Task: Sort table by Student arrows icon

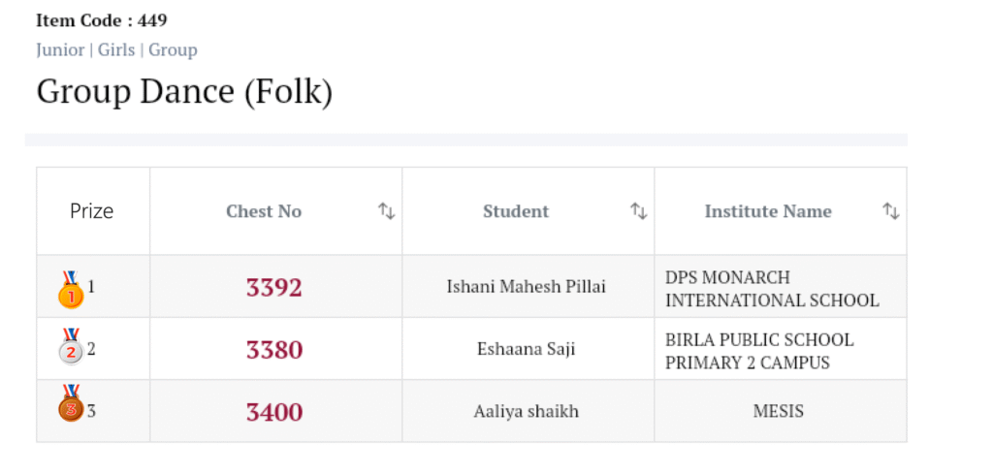Action: tap(638, 211)
